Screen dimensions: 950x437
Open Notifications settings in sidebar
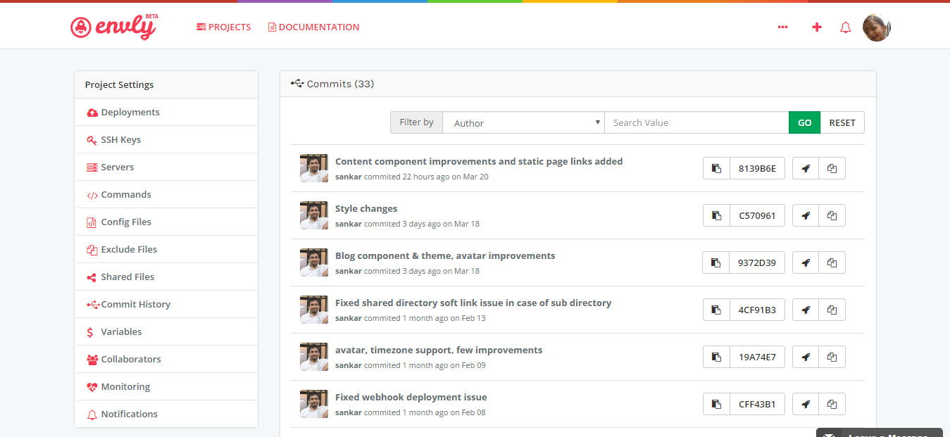pos(166,414)
